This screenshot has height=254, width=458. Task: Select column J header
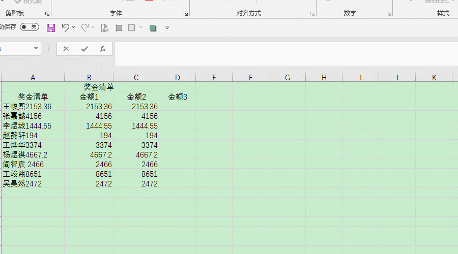point(397,78)
